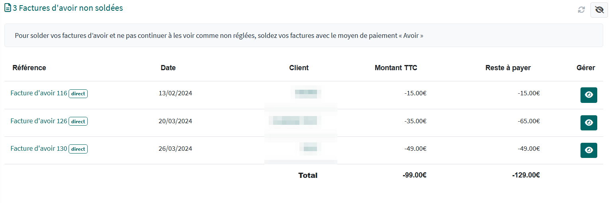Select the Montant TTC column header
This screenshot has width=612, height=203.
tap(396, 68)
